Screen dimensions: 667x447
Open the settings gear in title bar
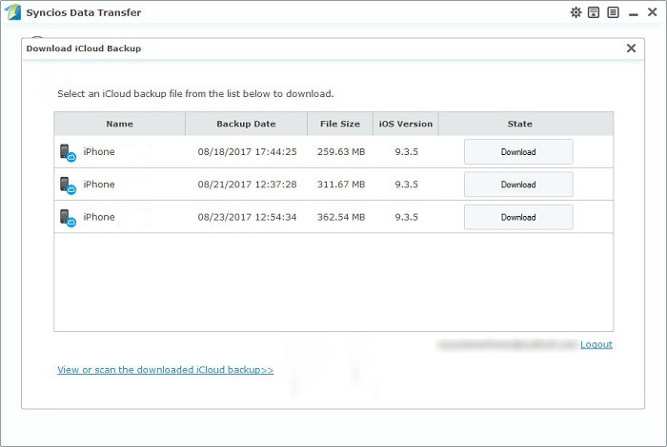tap(576, 12)
